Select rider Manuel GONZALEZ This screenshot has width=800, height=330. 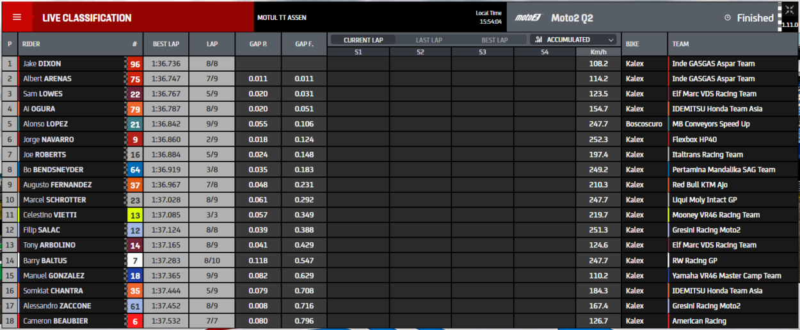pos(54,276)
